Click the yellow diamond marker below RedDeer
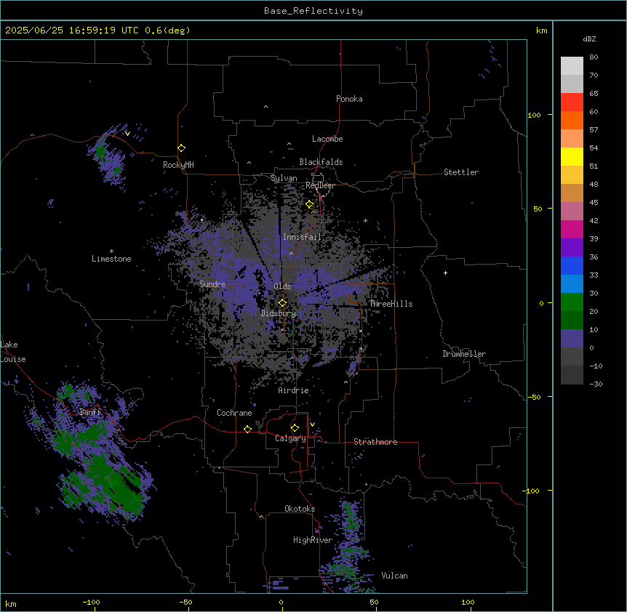This screenshot has width=627, height=612. pyautogui.click(x=309, y=204)
